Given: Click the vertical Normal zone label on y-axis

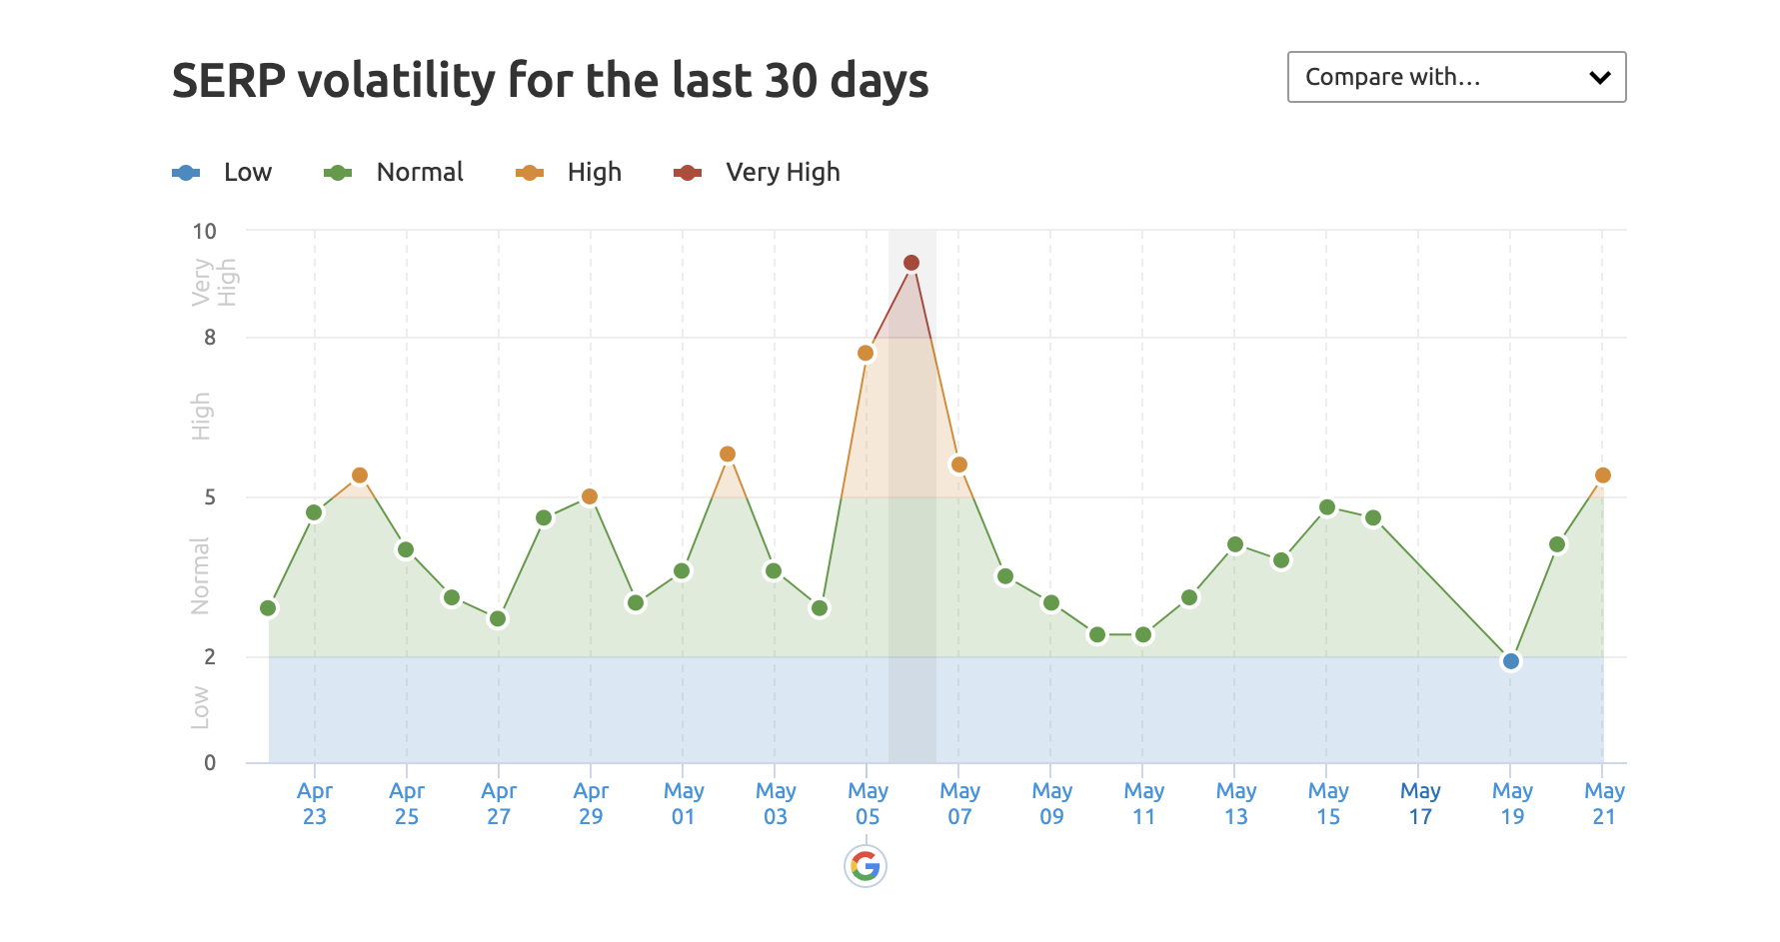Looking at the screenshot, I should 200,576.
